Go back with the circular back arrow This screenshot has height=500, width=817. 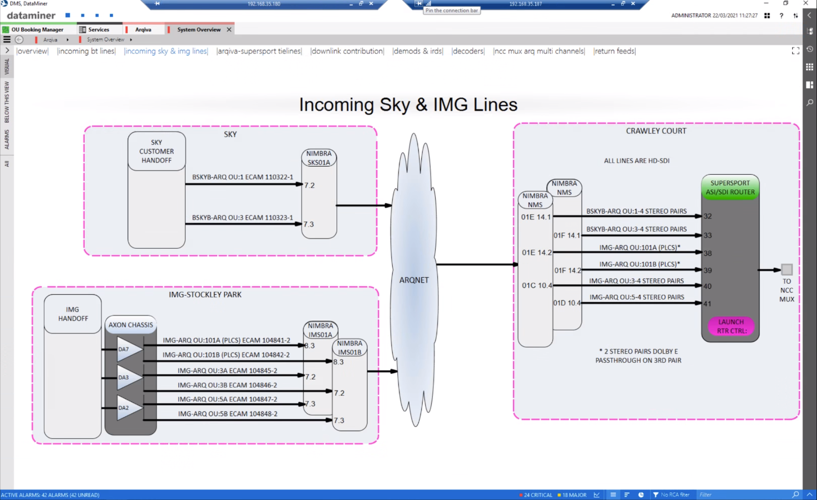(x=19, y=39)
